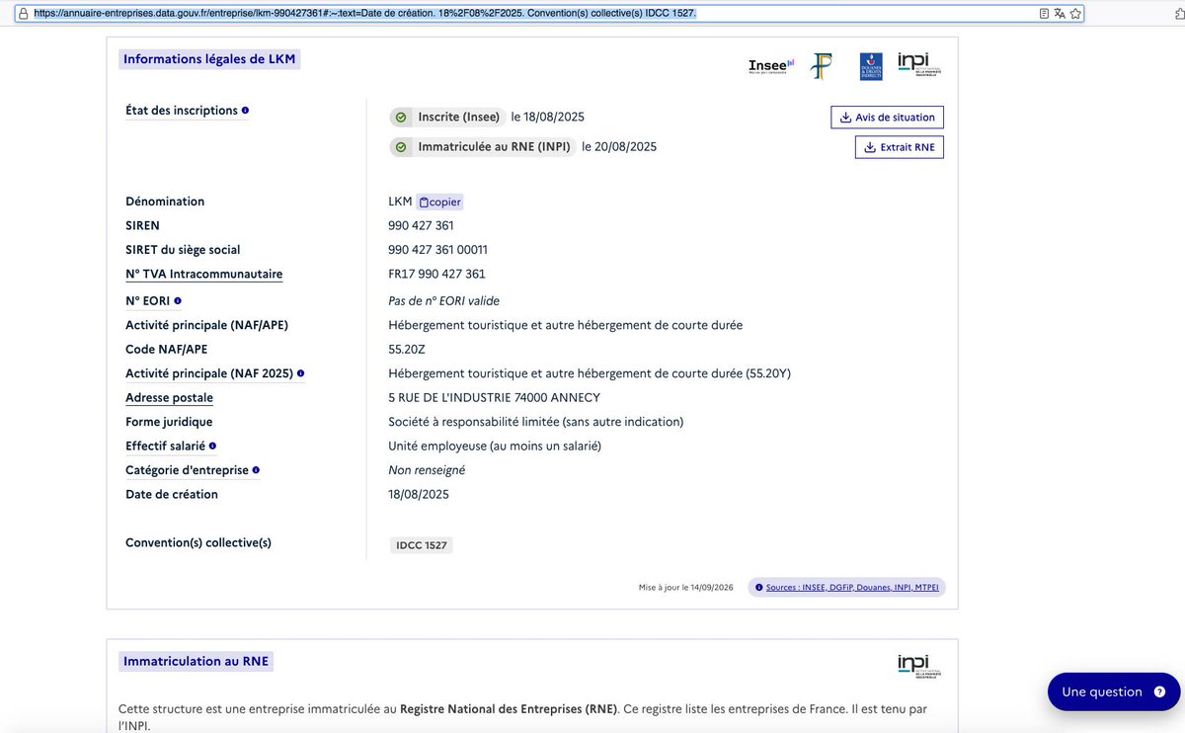Image resolution: width=1185 pixels, height=733 pixels.
Task: Select SIRET value 990 427 361 00011
Action: 438,250
